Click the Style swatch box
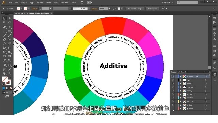The height and width of the screenshot is (123, 218). (119, 9)
